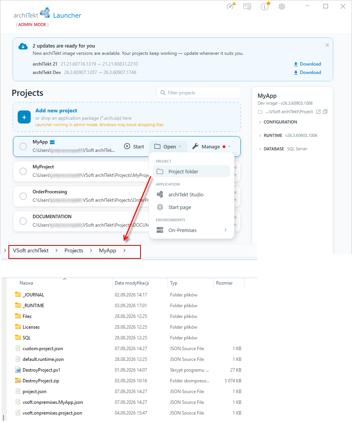Click the blue plus Add new project icon
The width and height of the screenshot is (352, 423).
[24, 117]
